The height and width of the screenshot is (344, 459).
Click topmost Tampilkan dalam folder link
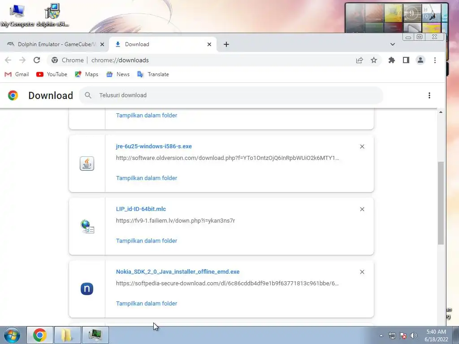tap(147, 115)
